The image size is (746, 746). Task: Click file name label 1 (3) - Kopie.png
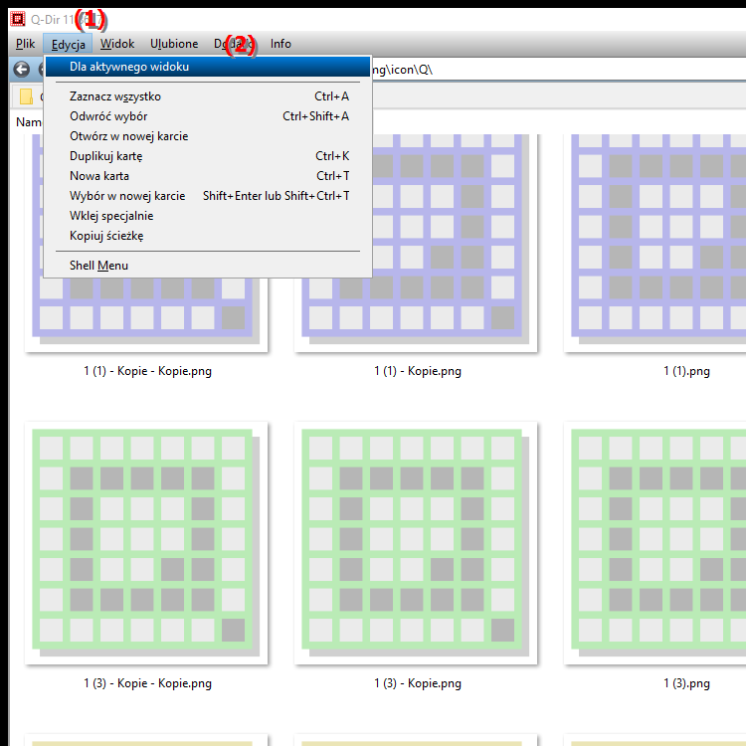[x=417, y=683]
